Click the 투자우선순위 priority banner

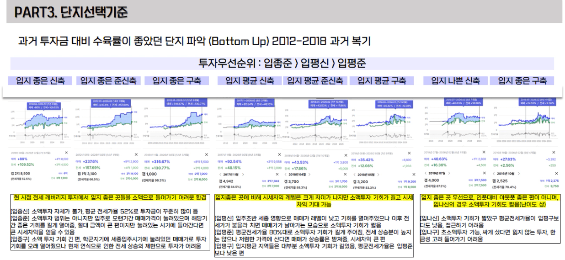coord(282,63)
